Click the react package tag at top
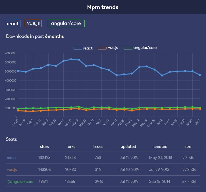 tap(13, 24)
